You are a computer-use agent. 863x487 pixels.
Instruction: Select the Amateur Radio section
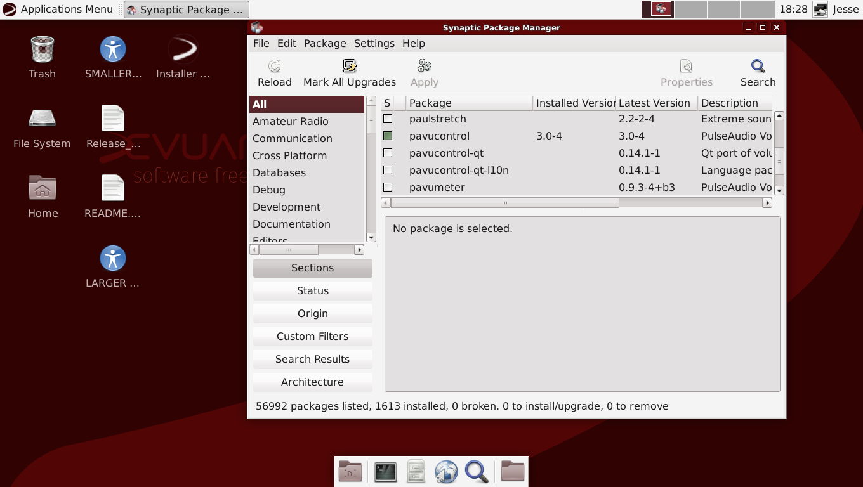(x=307, y=121)
